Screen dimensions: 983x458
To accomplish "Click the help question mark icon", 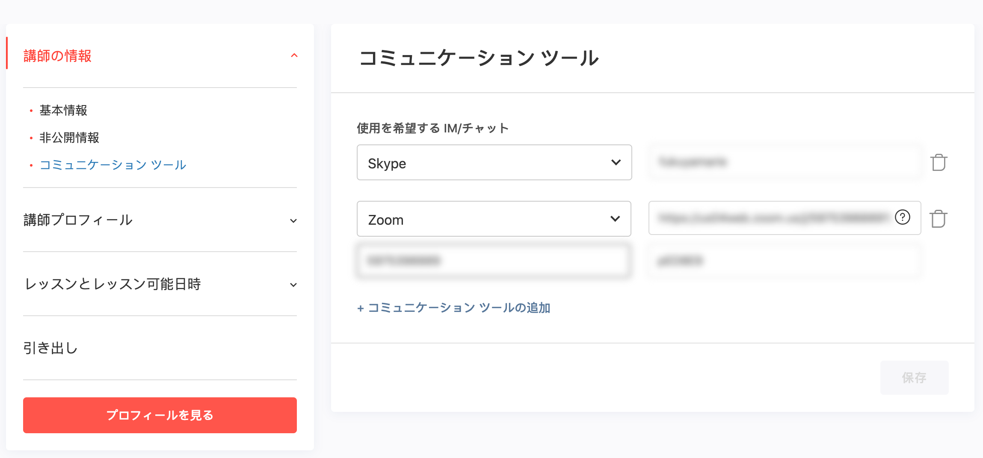I will point(903,217).
